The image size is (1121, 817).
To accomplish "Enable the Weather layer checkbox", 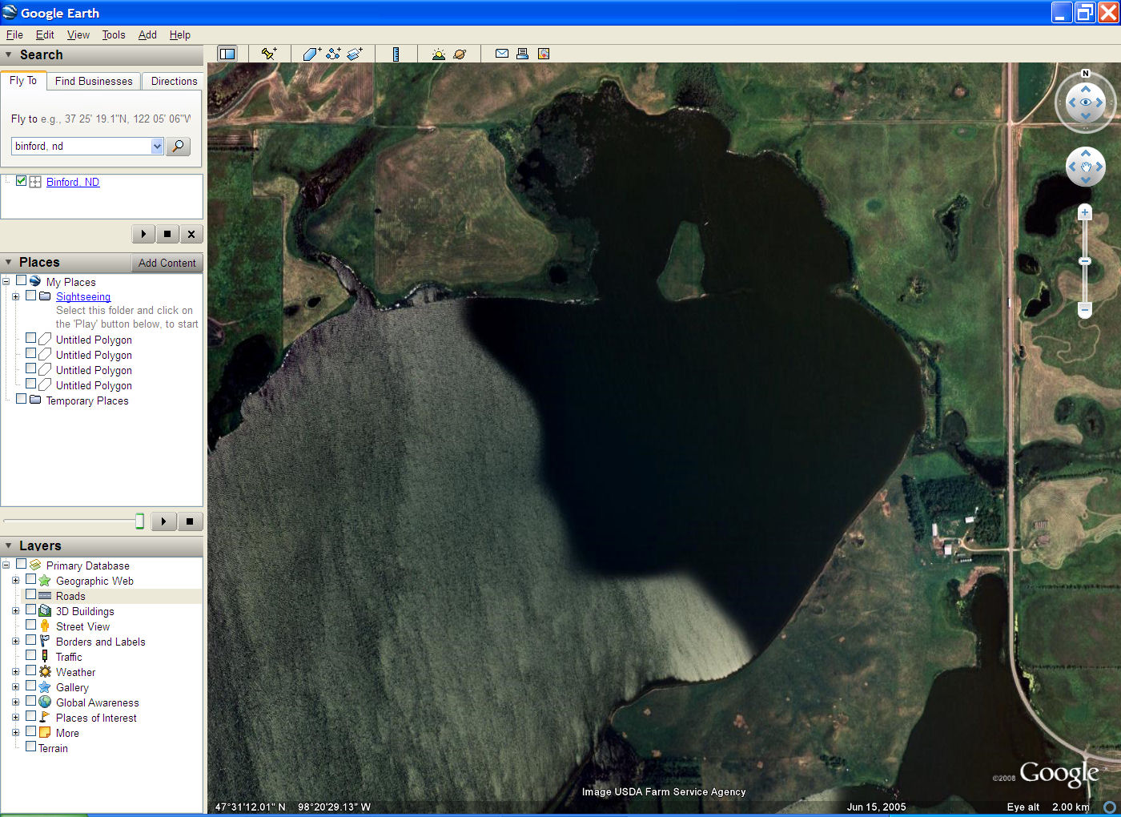I will coord(30,670).
